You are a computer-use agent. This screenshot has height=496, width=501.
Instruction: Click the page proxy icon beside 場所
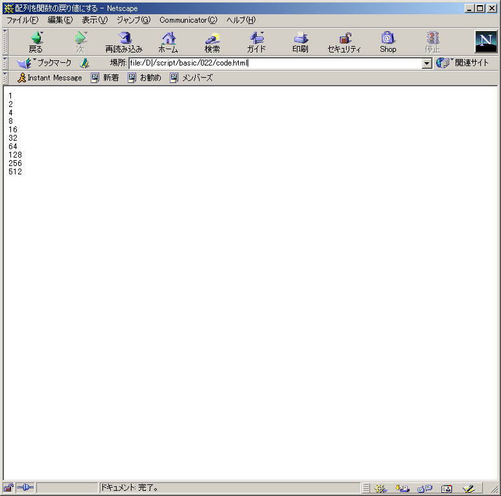point(84,63)
